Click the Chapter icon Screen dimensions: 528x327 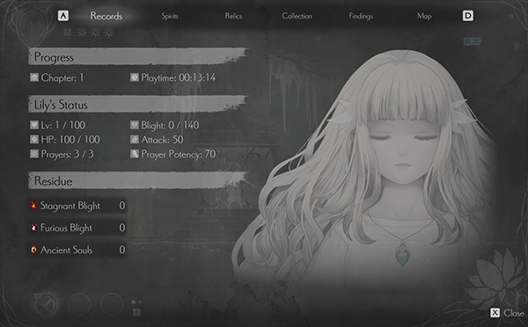(x=34, y=77)
